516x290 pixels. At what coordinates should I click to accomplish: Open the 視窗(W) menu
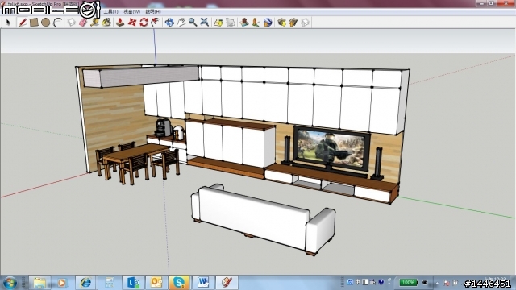[131, 11]
